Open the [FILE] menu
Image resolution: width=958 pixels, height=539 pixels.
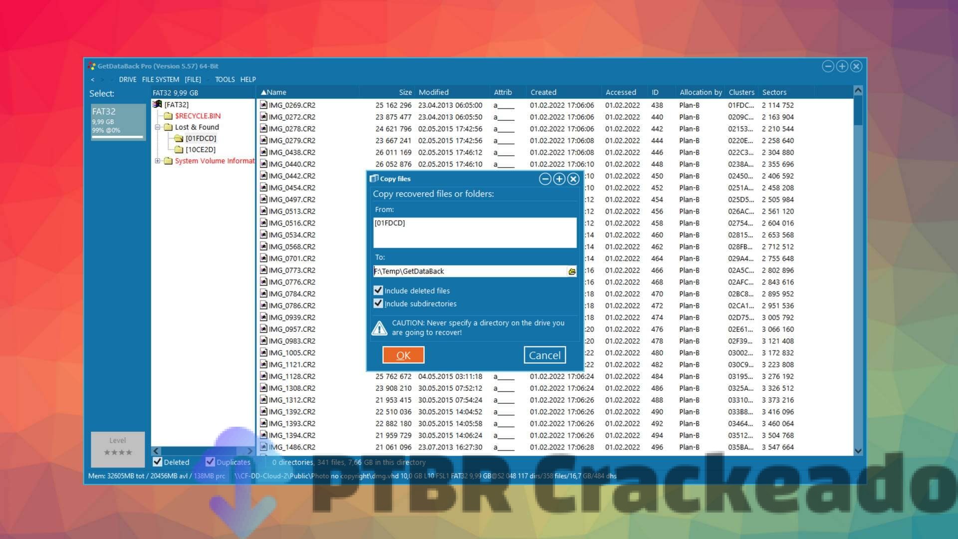pyautogui.click(x=193, y=79)
